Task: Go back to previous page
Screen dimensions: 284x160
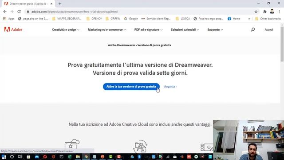Action: [x=5, y=12]
